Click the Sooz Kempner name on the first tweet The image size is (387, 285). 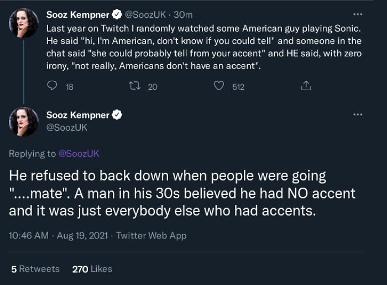78,14
